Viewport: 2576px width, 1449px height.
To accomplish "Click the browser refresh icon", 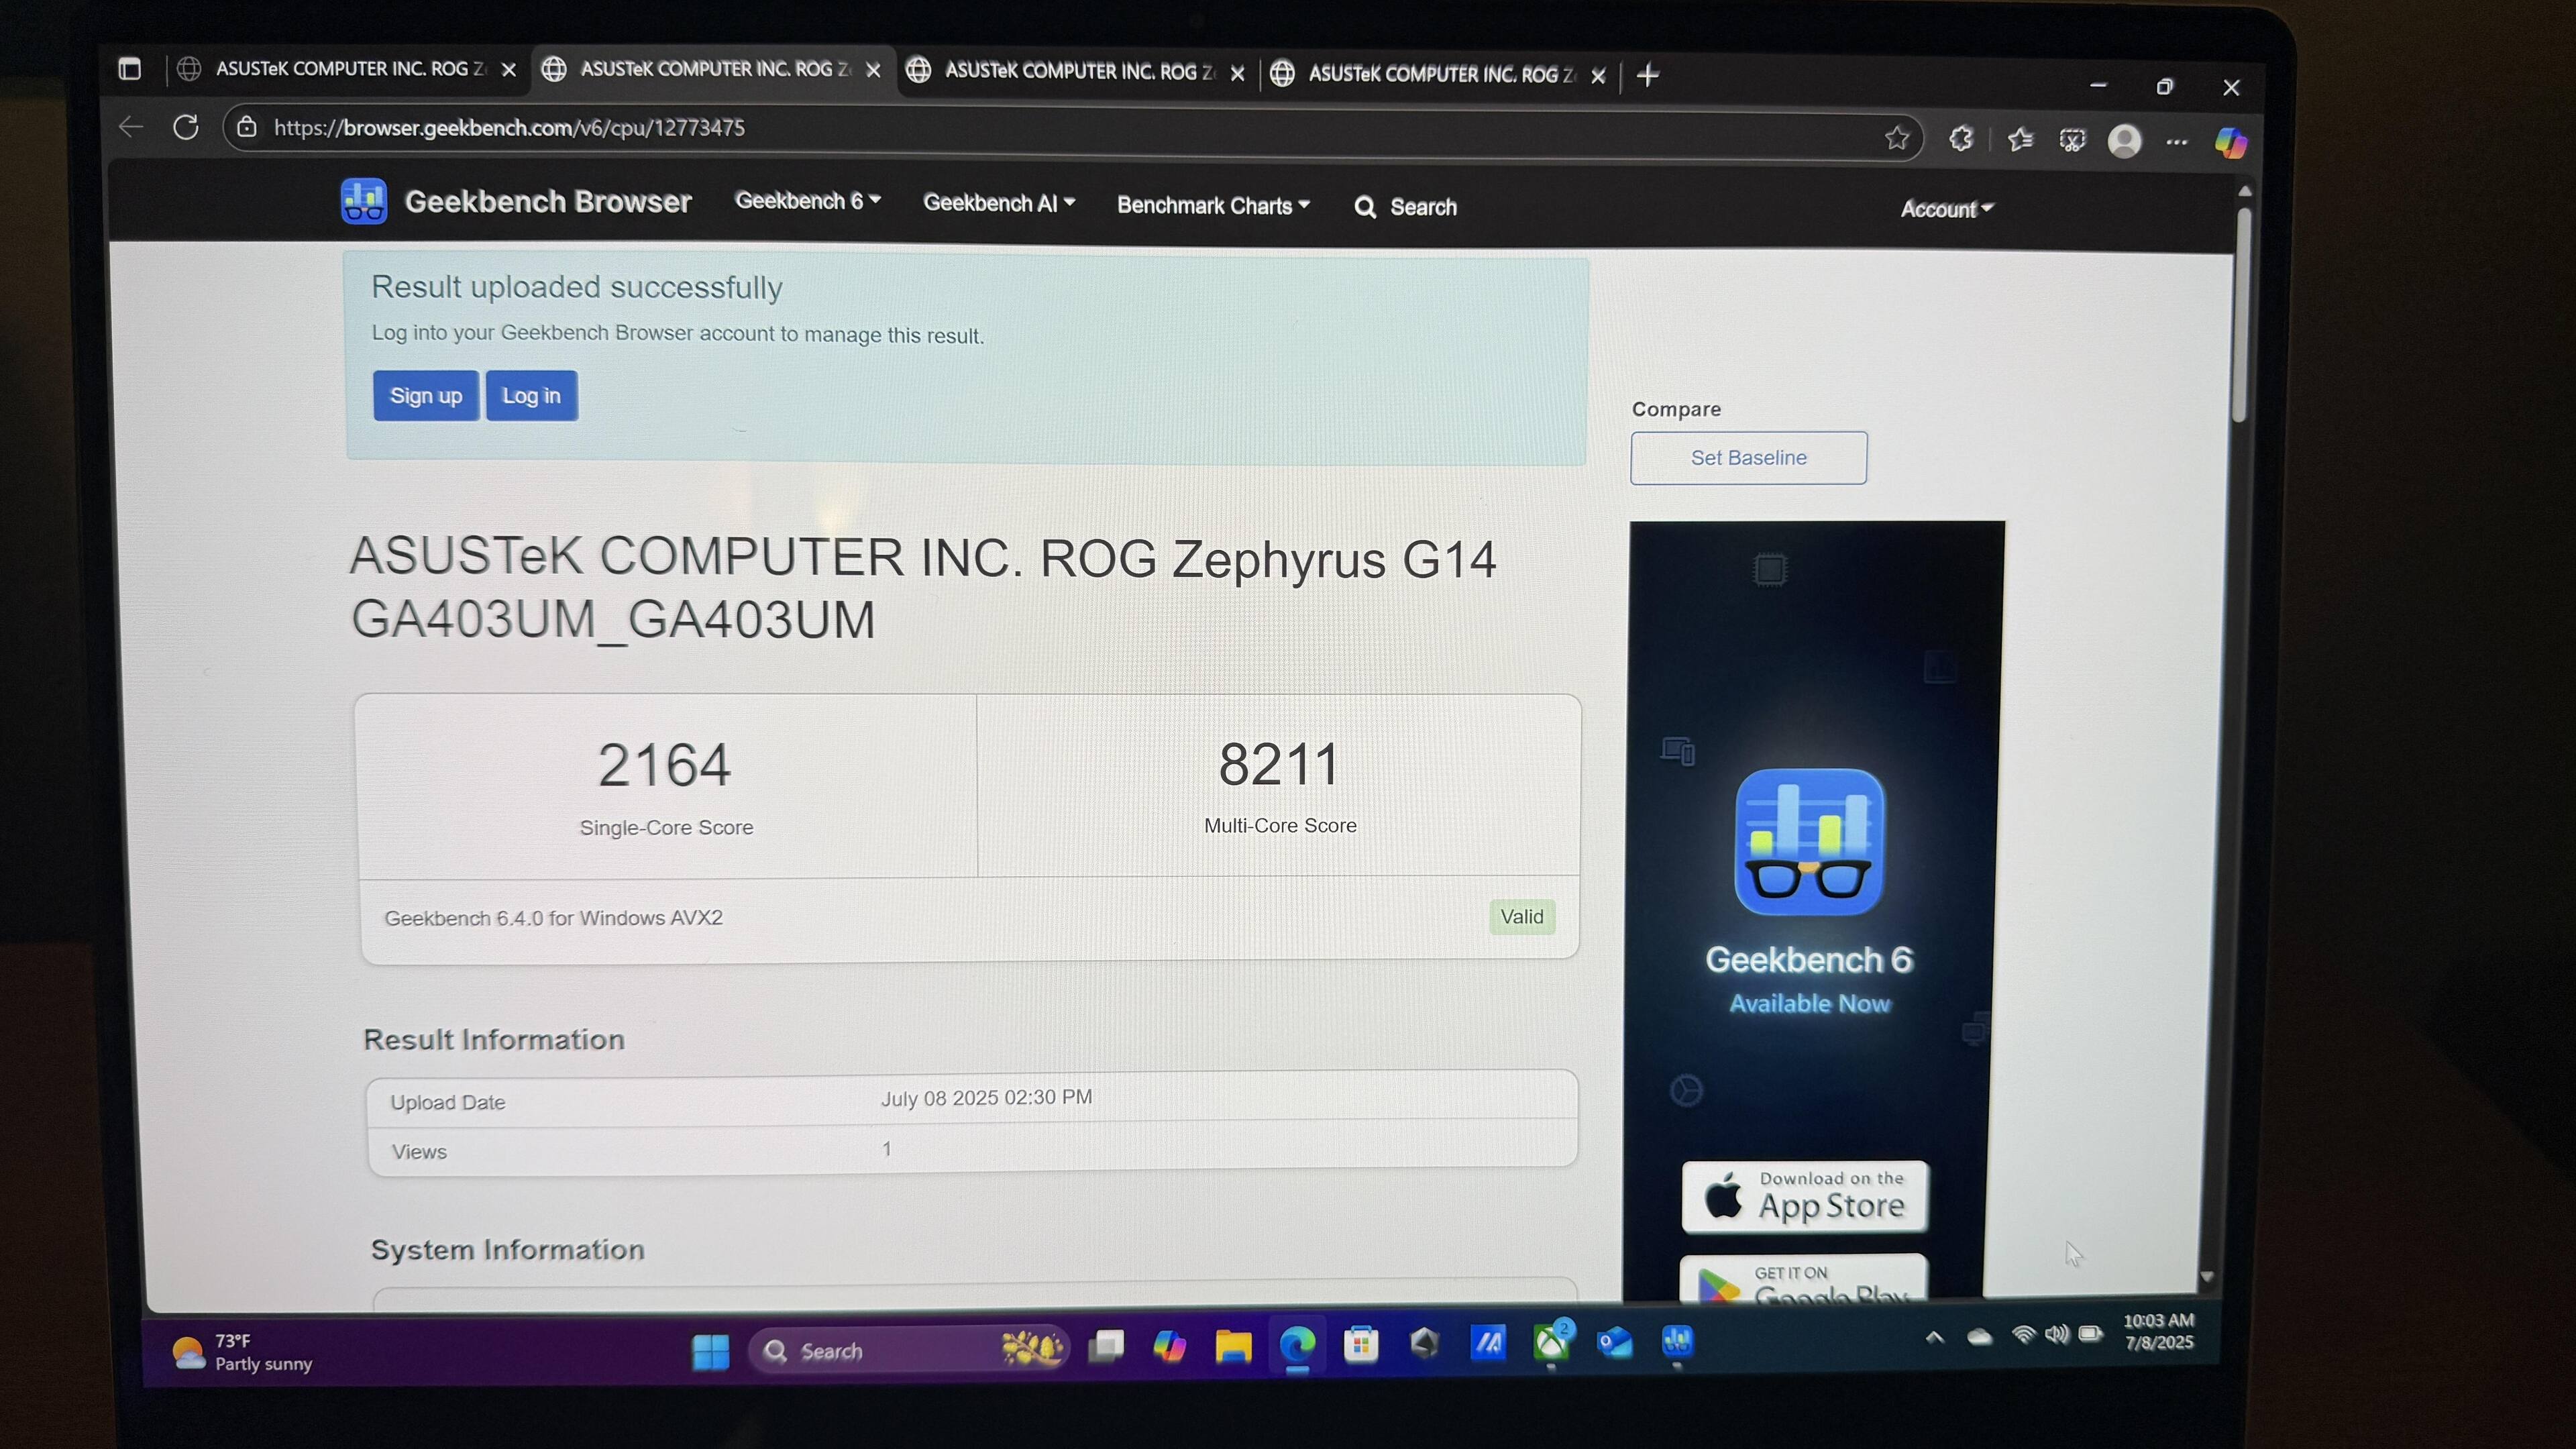I will pyautogui.click(x=186, y=128).
